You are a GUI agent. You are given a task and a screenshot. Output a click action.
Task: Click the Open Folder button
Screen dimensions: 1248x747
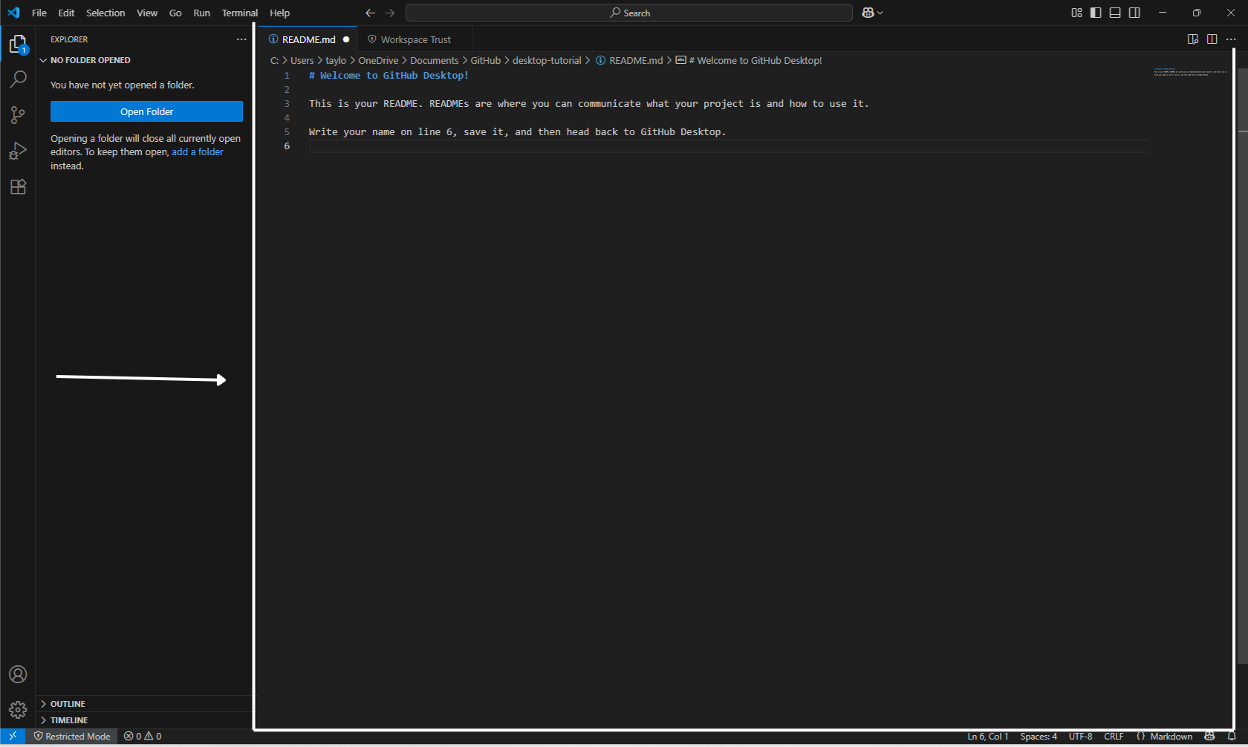[146, 111]
